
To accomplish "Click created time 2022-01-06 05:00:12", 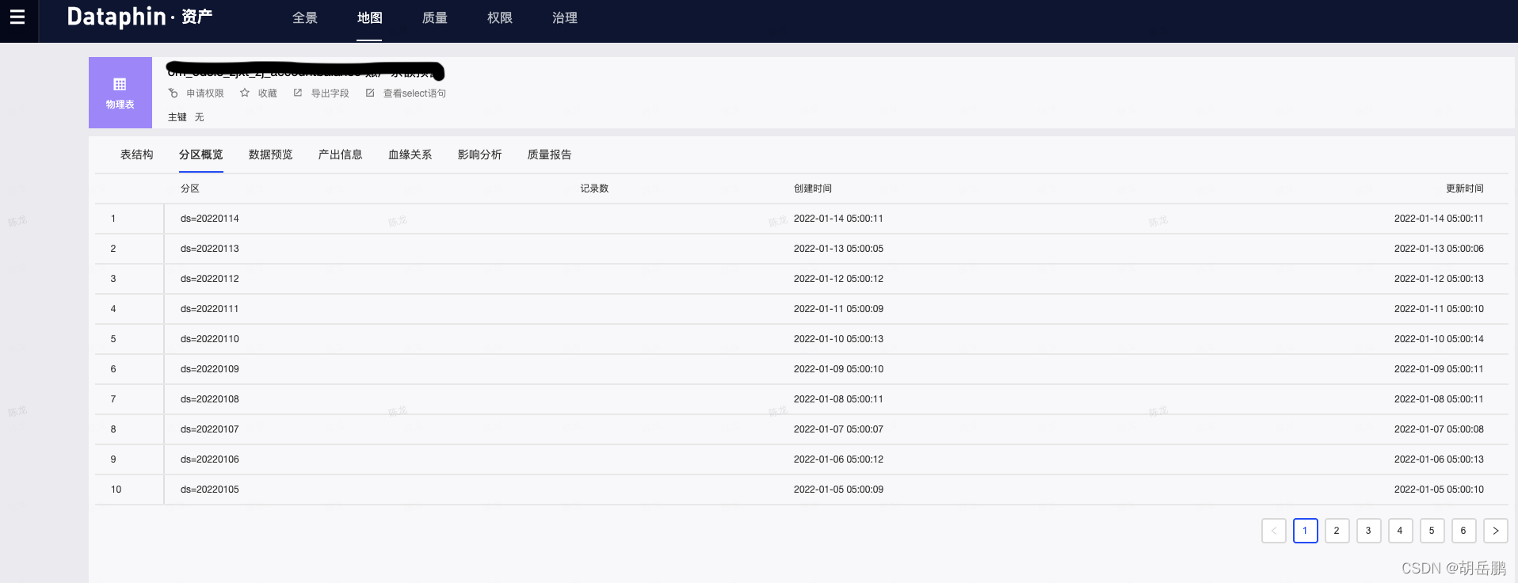I will [x=838, y=459].
